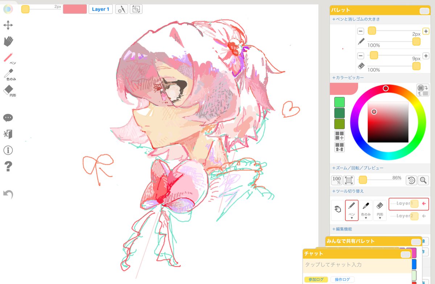Screen dimensions: 435x284
Task: Expand ズーム/回転/プレビュー section
Action: click(358, 168)
